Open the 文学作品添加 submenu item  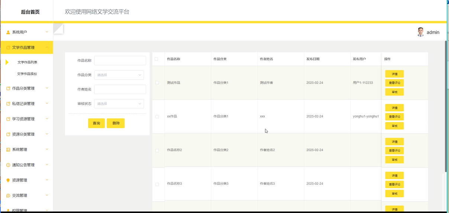click(27, 74)
